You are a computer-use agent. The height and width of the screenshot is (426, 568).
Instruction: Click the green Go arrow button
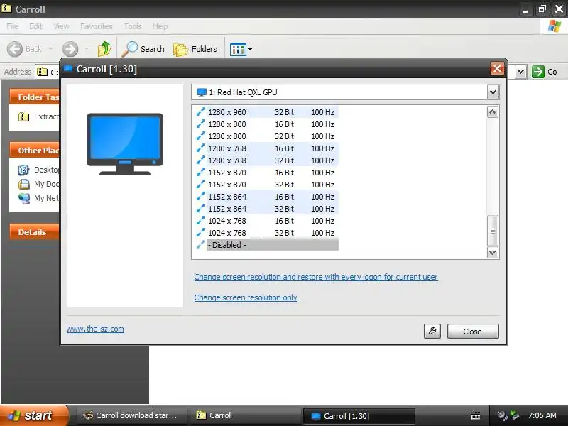tap(538, 72)
